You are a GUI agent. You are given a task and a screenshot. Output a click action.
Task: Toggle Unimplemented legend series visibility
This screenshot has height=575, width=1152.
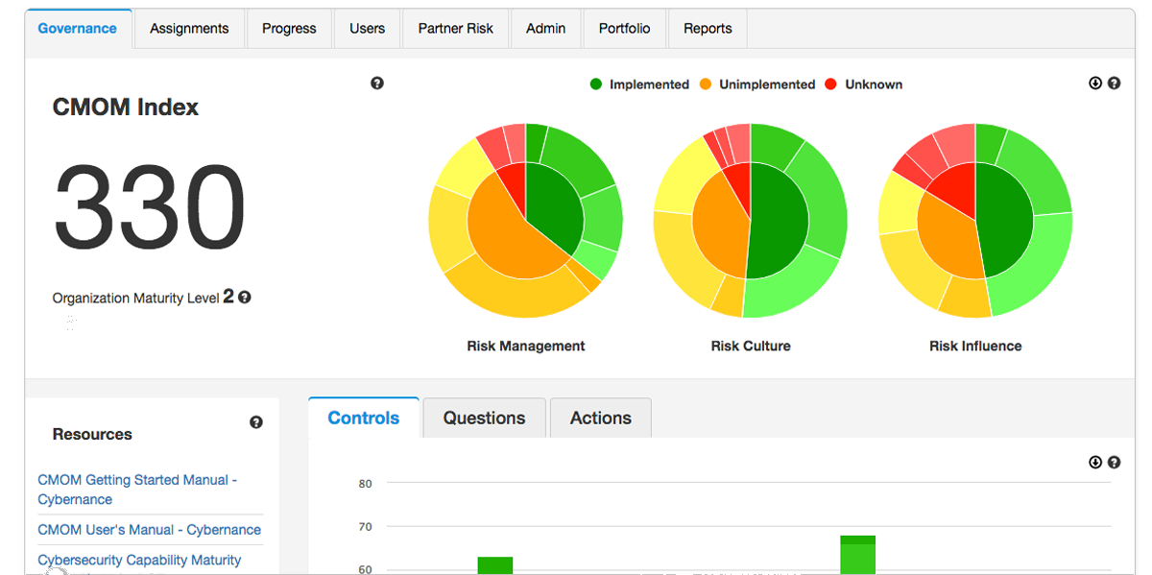pos(757,84)
